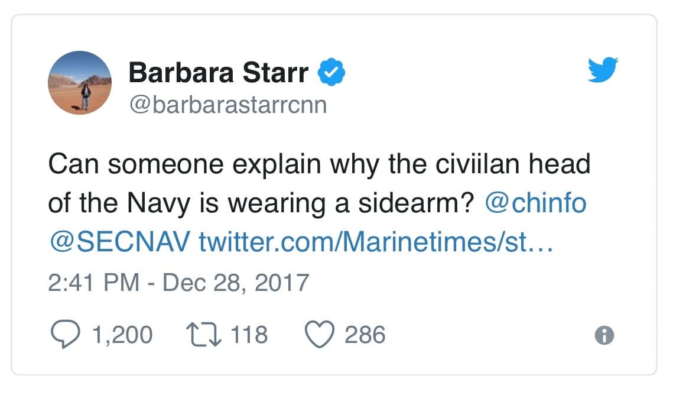The width and height of the screenshot is (673, 395).
Task: Follow the twitter.com/Marinetimes link
Action: point(376,242)
